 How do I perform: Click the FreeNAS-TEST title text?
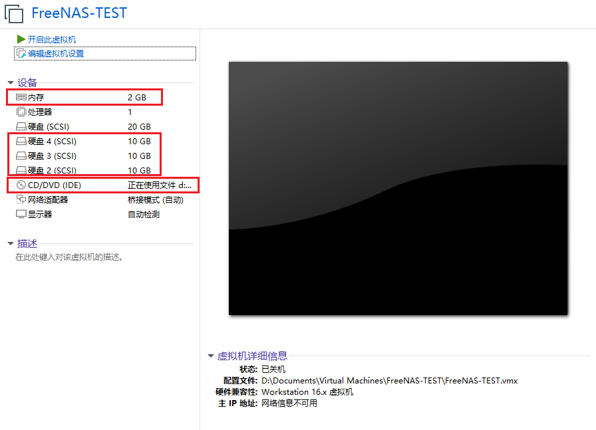[x=79, y=13]
